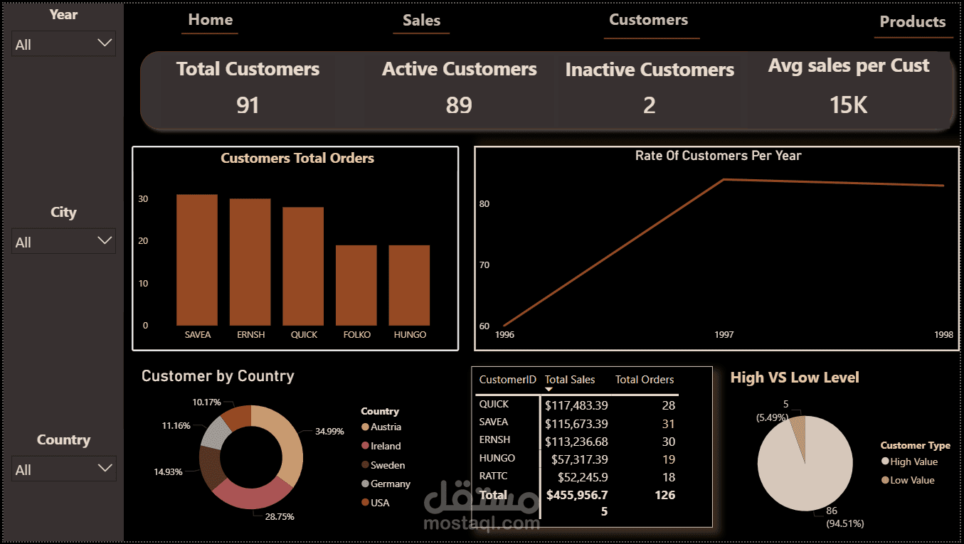This screenshot has height=544, width=964.
Task: Expand the Country filter dropdown
Action: coord(63,469)
